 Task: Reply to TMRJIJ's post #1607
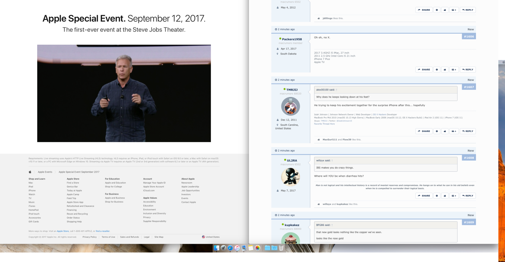[468, 131]
